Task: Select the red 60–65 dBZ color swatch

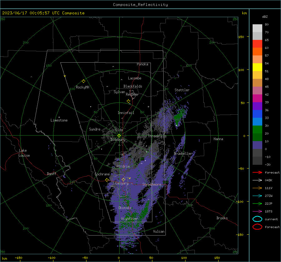Action: 257,44
